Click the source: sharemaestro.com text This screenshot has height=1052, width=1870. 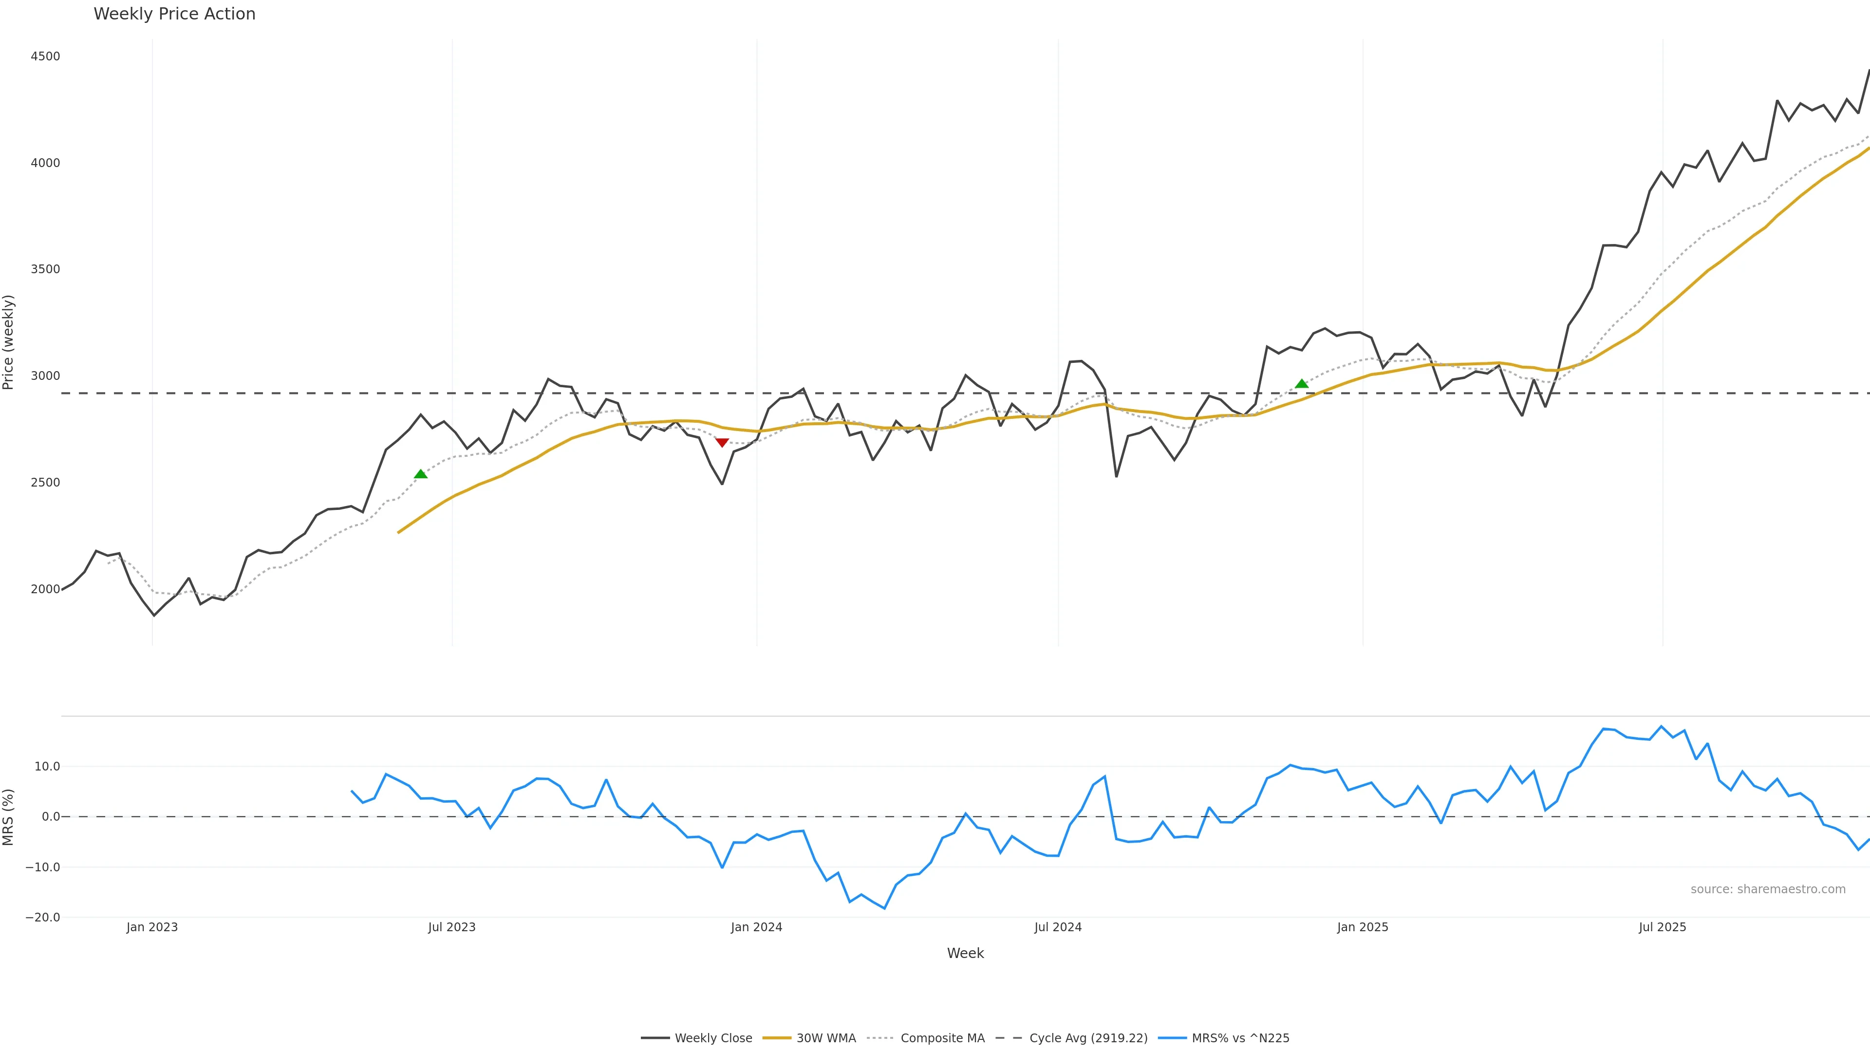[1768, 889]
